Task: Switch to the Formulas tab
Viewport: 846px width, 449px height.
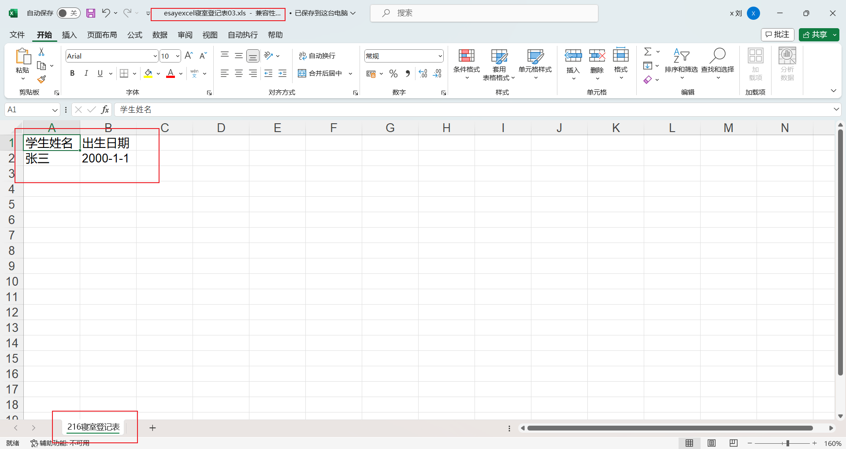Action: pyautogui.click(x=134, y=35)
